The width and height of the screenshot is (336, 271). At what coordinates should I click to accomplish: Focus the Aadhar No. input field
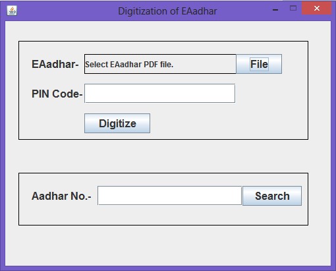pos(170,196)
